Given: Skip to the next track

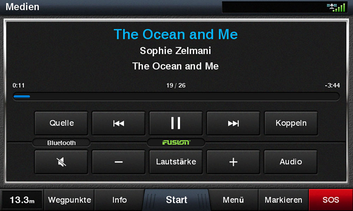Looking at the screenshot, I should (233, 123).
